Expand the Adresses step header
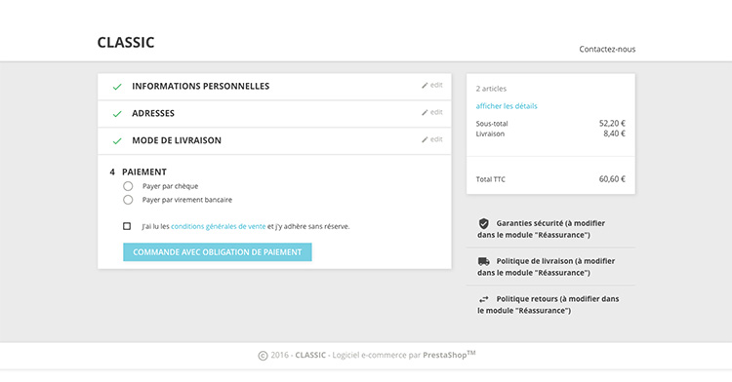The image size is (732, 382). coord(274,113)
